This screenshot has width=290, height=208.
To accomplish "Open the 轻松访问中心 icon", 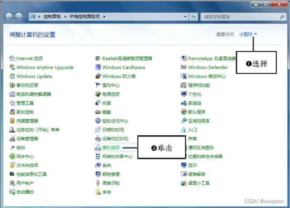I will point(98,121).
